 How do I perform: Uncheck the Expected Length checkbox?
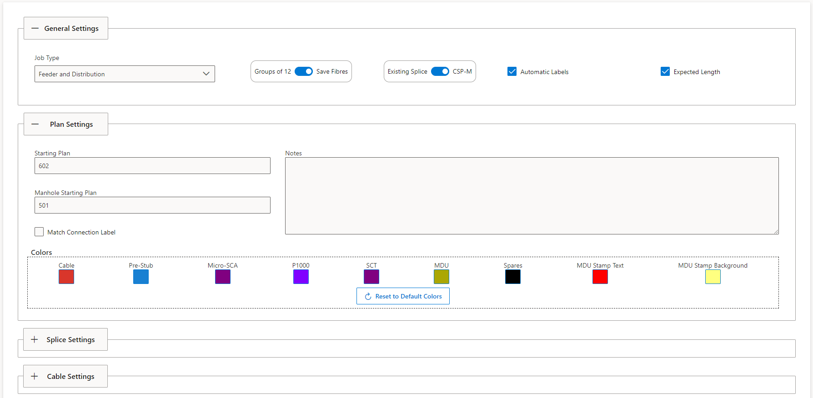[x=665, y=72]
